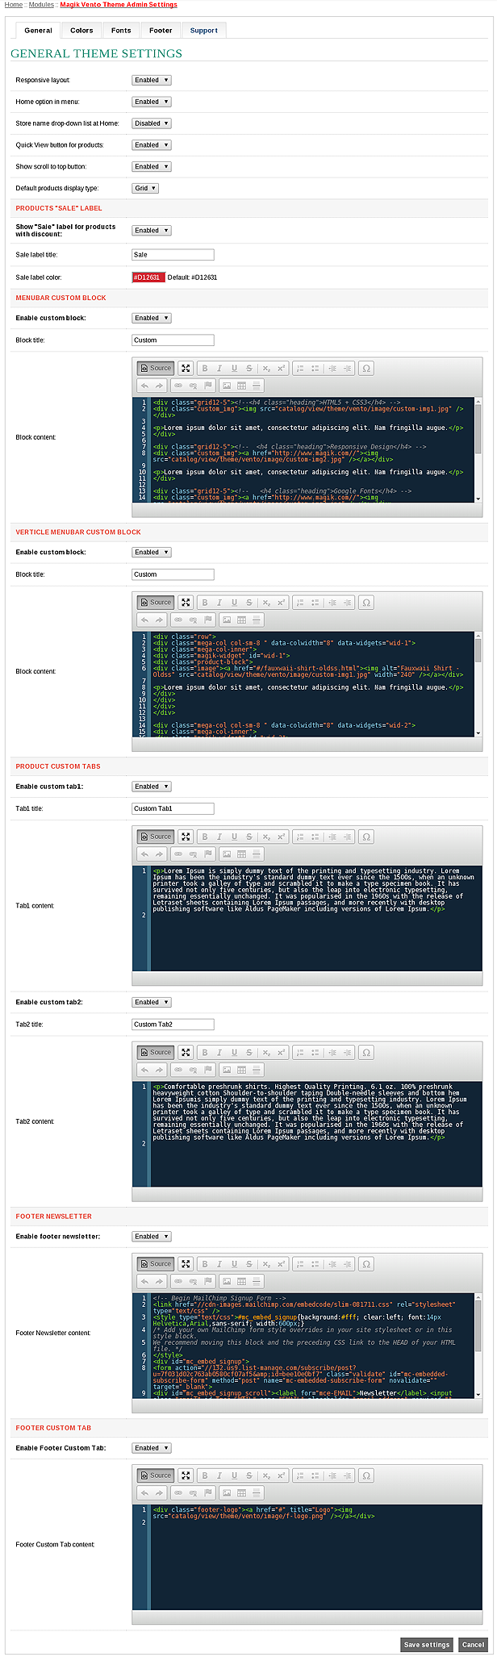Click Superscript in Tab2 content editor
The width and height of the screenshot is (497, 1657).
[281, 1052]
